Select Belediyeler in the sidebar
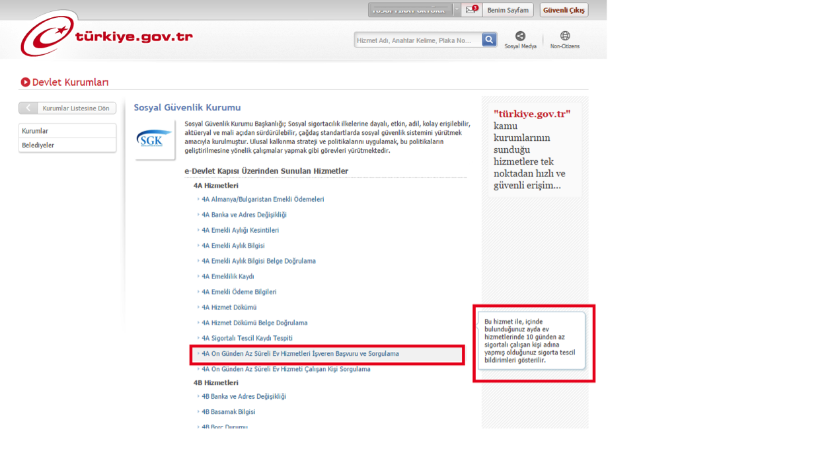This screenshot has height=457, width=832. pos(67,145)
